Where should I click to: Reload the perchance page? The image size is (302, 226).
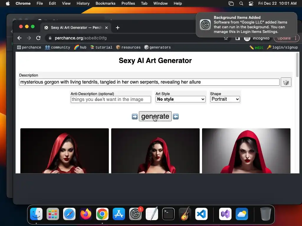click(38, 38)
